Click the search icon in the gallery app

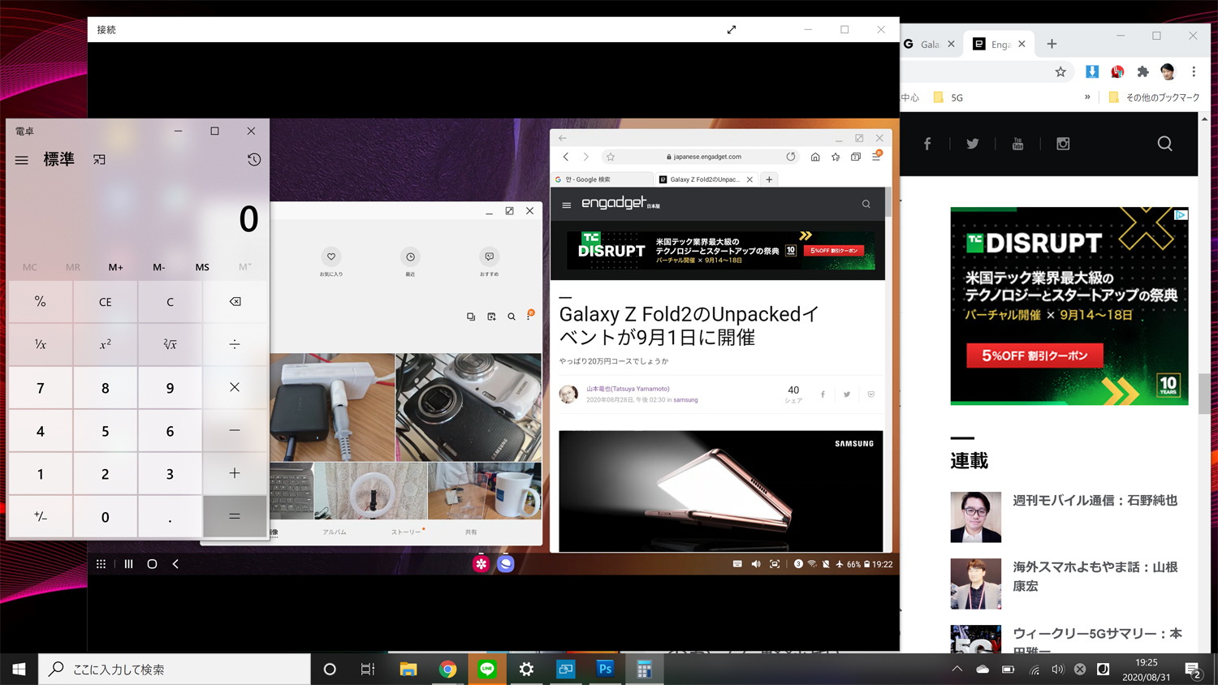512,317
